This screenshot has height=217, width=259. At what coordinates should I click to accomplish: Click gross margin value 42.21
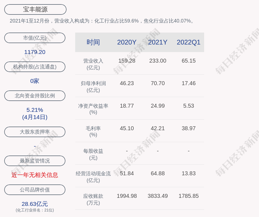point(158,128)
